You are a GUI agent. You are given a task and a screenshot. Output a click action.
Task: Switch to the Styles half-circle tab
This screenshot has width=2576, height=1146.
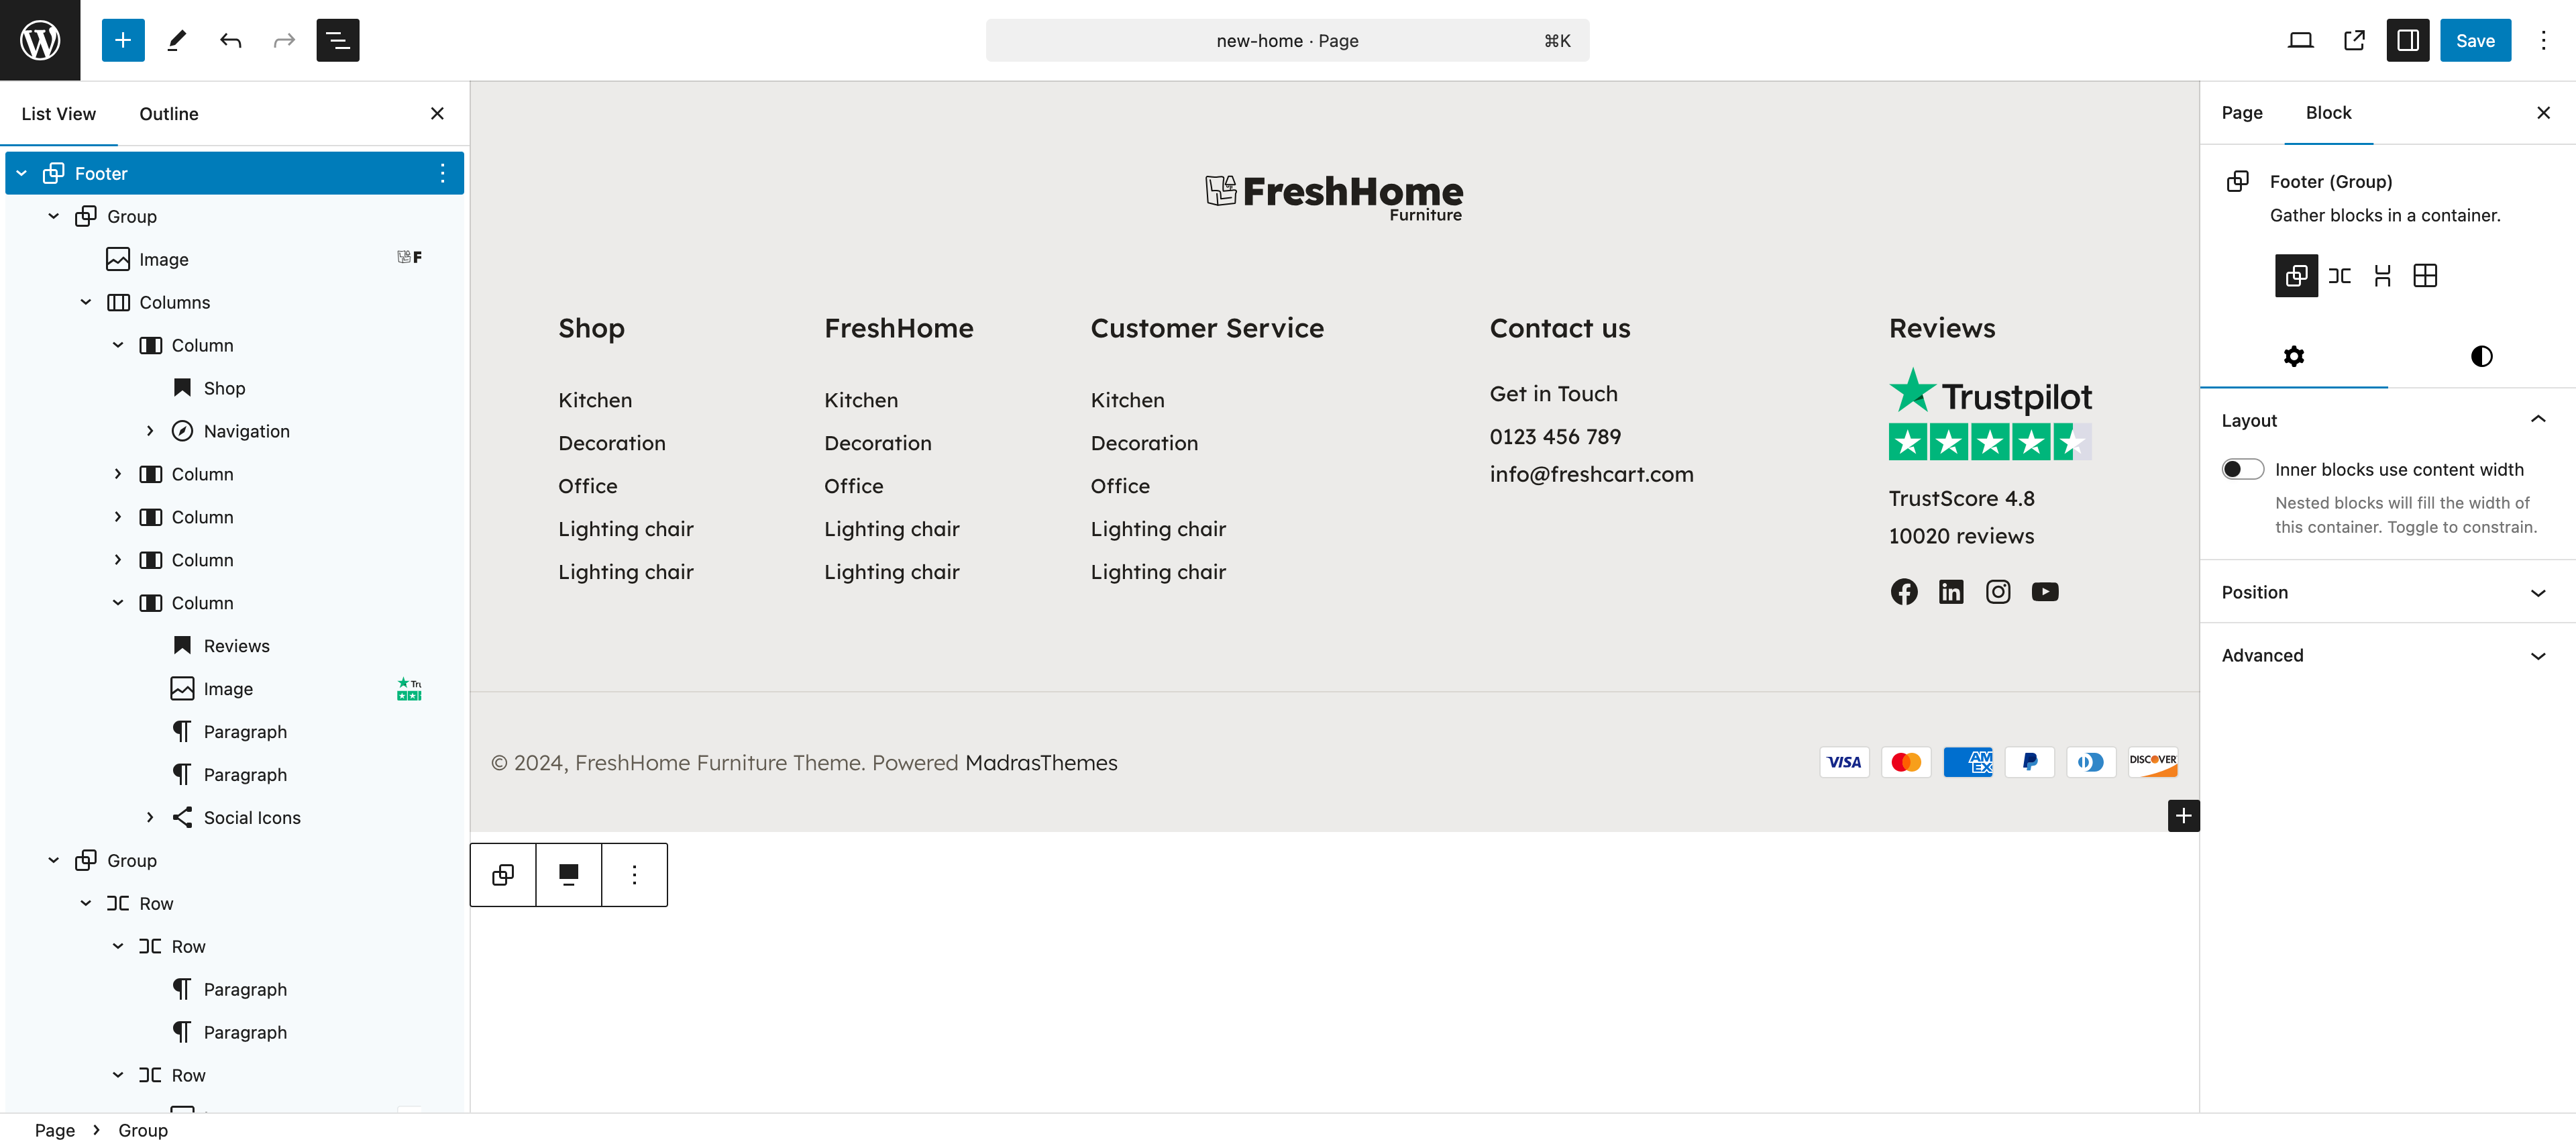pos(2481,356)
